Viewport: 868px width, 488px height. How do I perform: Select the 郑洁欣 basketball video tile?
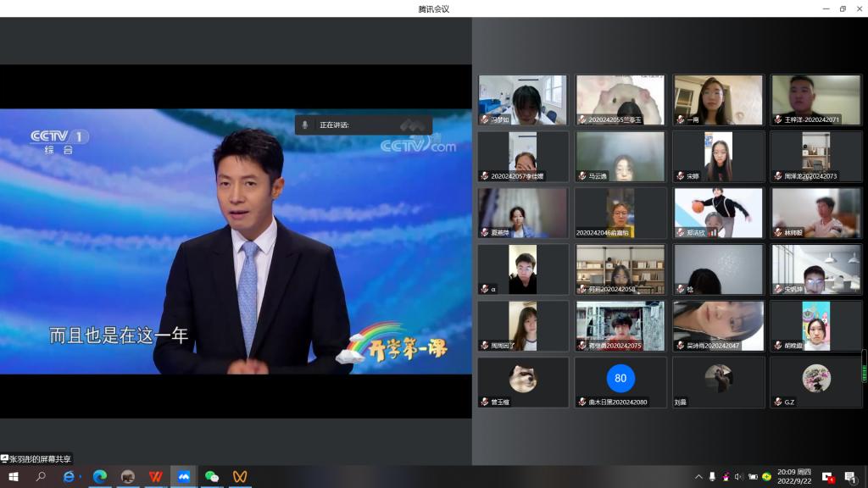[x=718, y=213]
